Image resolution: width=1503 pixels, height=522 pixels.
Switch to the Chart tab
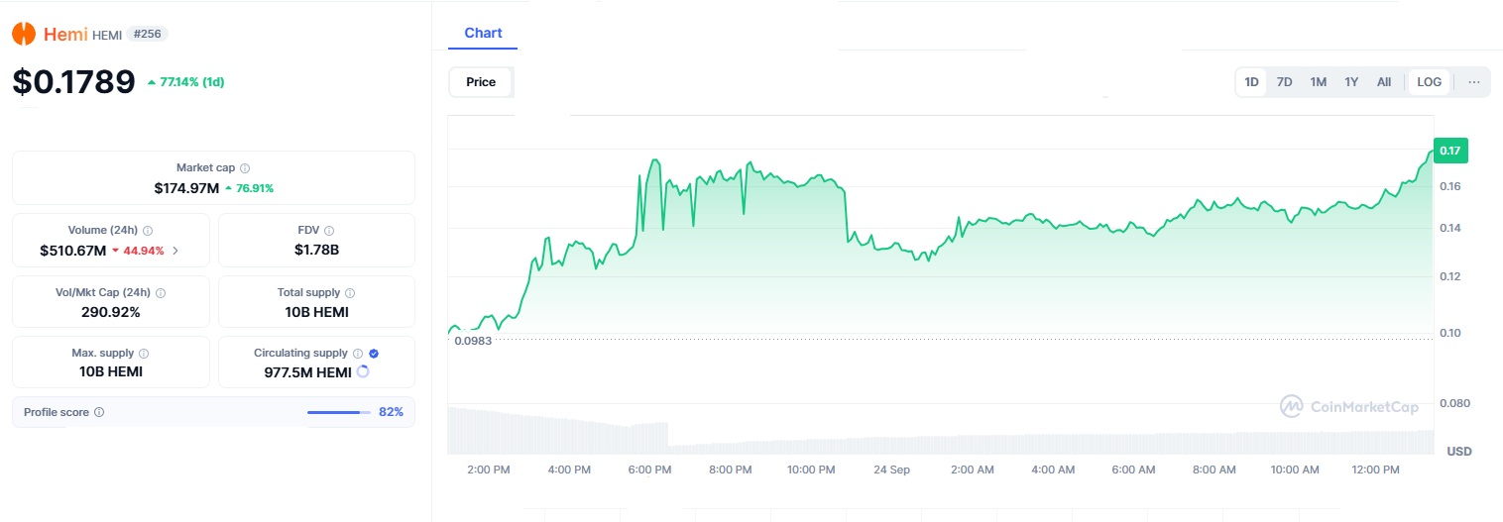(483, 34)
